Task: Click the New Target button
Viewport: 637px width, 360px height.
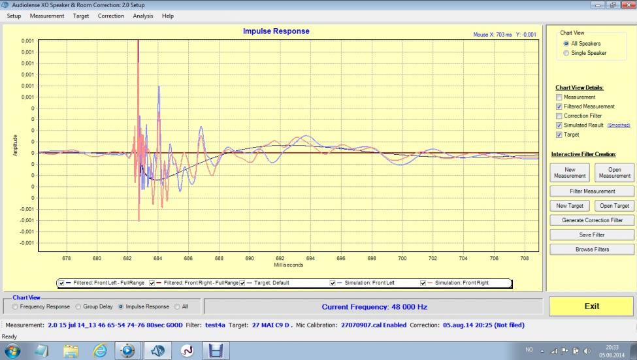Action: pyautogui.click(x=570, y=206)
